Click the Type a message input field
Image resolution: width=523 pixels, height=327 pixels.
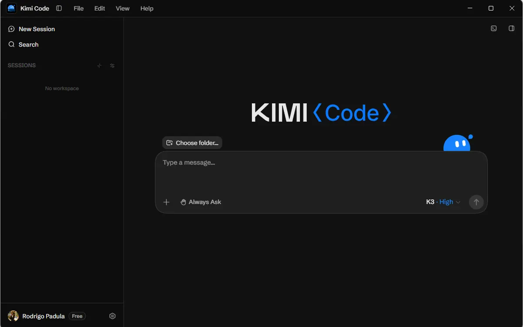tap(321, 163)
